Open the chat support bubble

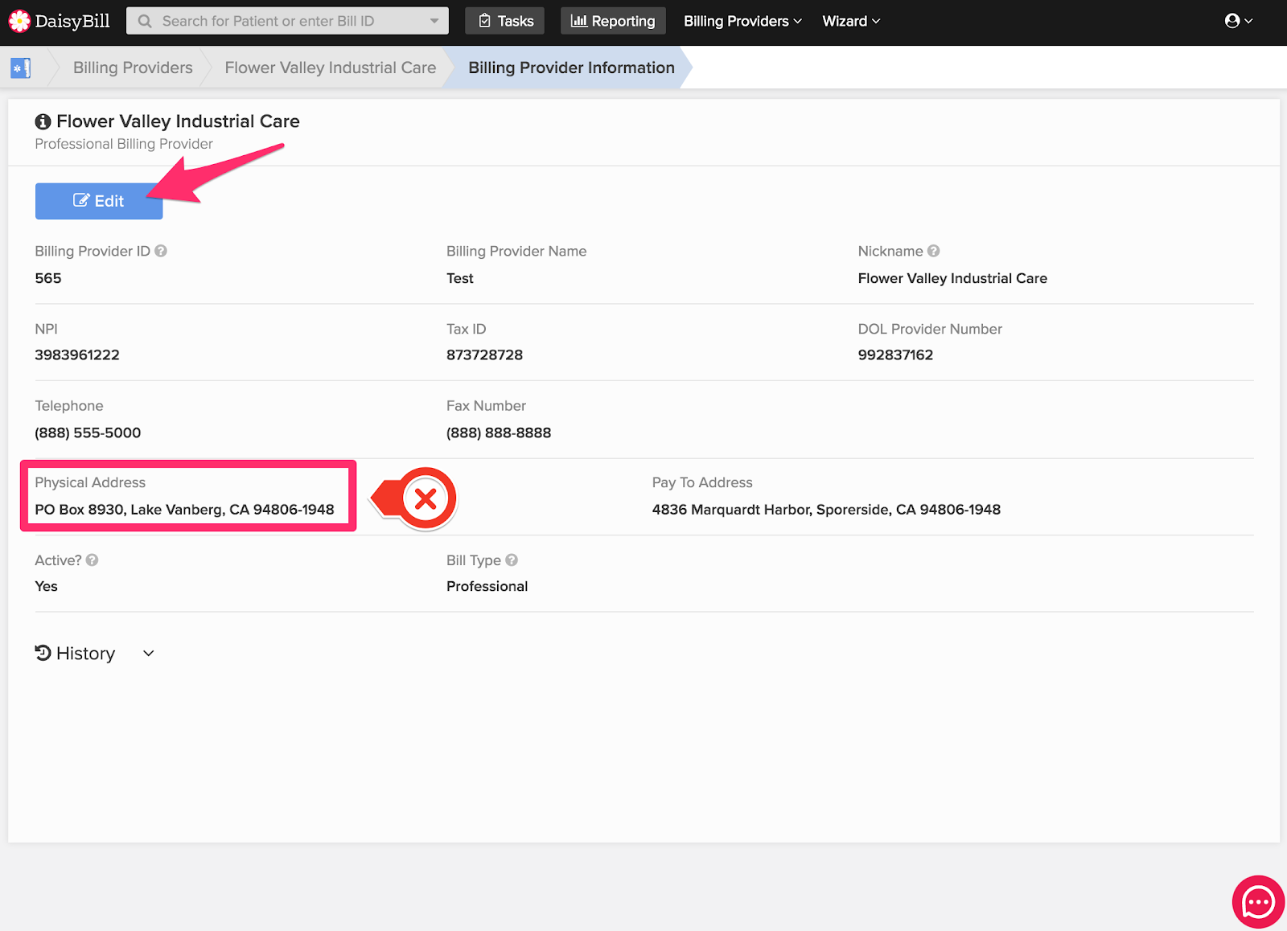[x=1258, y=902]
